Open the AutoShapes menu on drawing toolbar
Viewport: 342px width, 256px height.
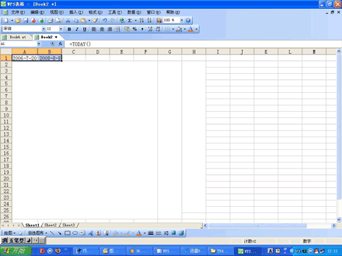[x=38, y=233]
